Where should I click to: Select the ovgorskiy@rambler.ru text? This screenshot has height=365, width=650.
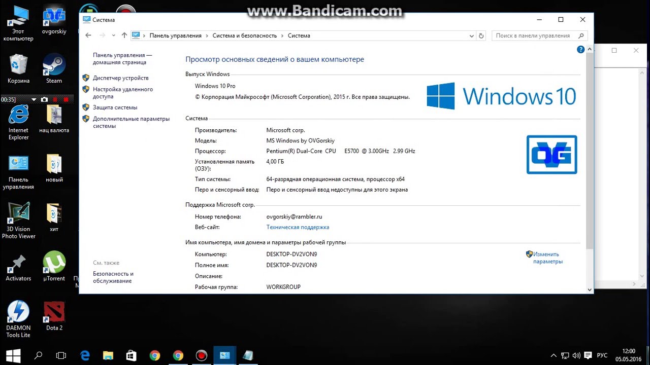294,216
